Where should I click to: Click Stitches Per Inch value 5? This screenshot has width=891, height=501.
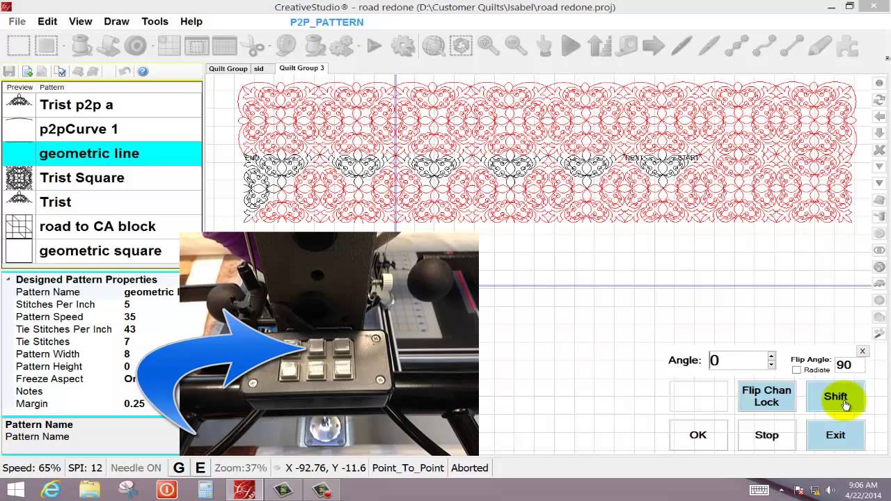coord(127,304)
